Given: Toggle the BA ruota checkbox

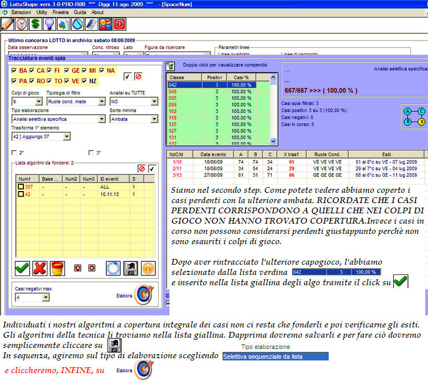Looking at the screenshot, I should point(14,71).
